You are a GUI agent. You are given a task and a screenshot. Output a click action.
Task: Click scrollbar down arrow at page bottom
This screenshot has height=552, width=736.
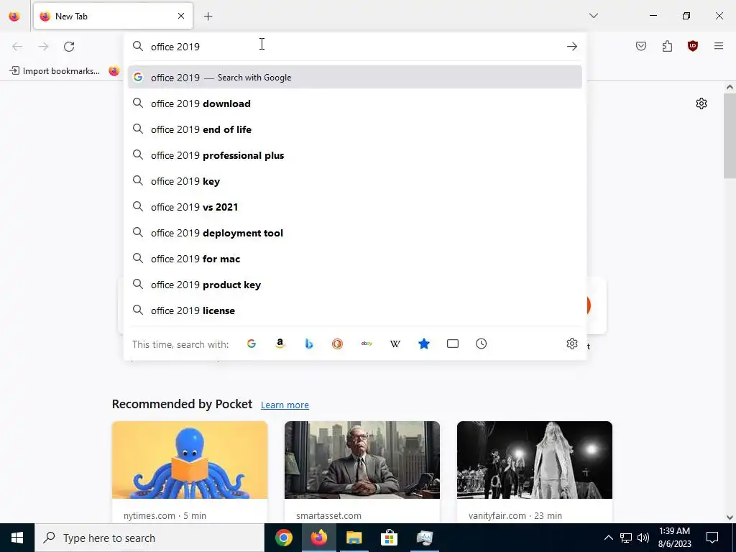[730, 517]
